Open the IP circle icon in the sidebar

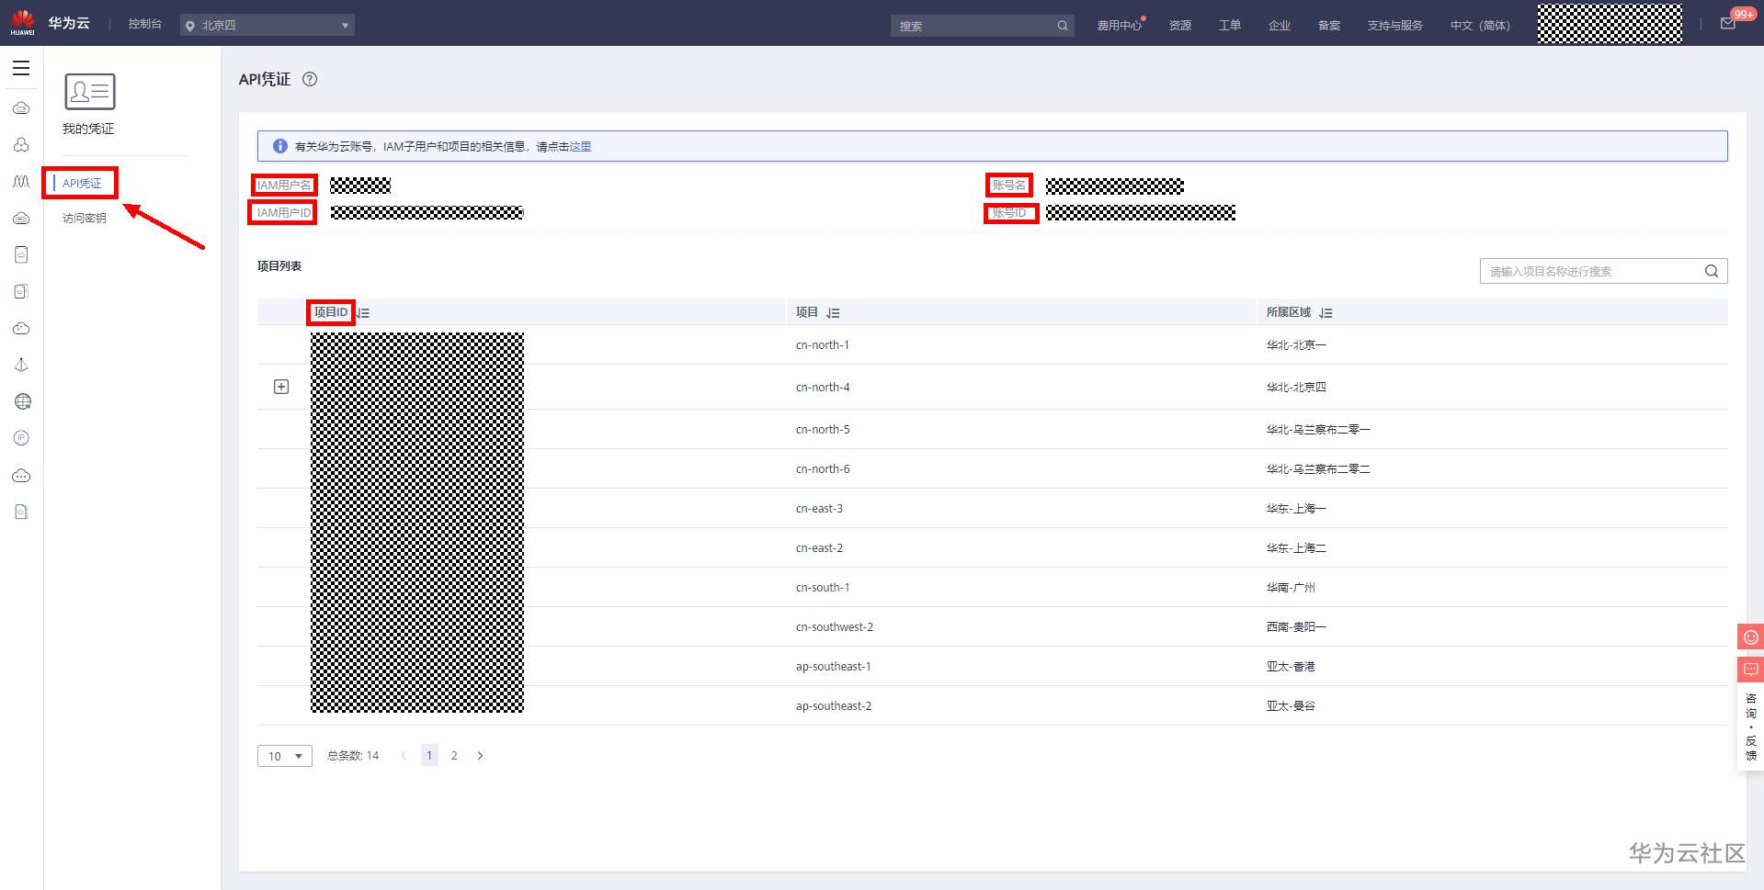pos(21,438)
